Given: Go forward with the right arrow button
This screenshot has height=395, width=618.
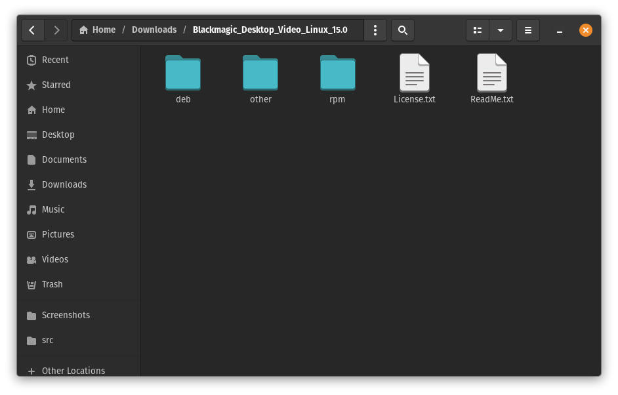Looking at the screenshot, I should click(x=56, y=30).
